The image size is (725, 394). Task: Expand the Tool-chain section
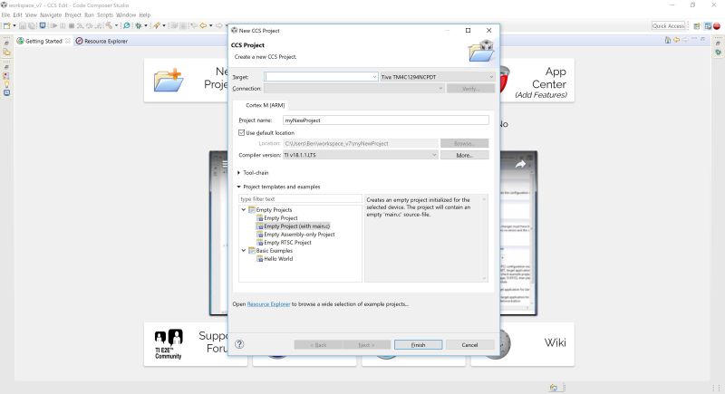[238, 173]
